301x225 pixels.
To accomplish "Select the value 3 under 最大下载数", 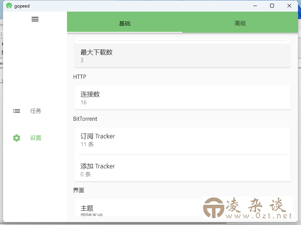I will pos(82,60).
